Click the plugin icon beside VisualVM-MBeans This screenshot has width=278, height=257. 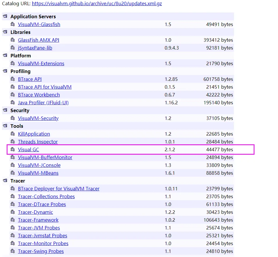[x=12, y=173]
